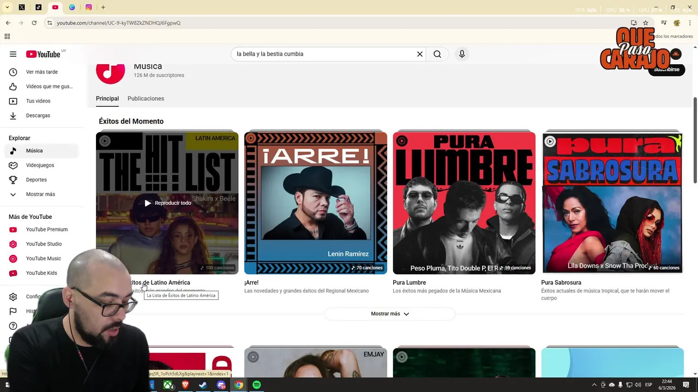Open Videos que me gustan in sidebar
Viewport: 698px width, 392px height.
(41, 87)
